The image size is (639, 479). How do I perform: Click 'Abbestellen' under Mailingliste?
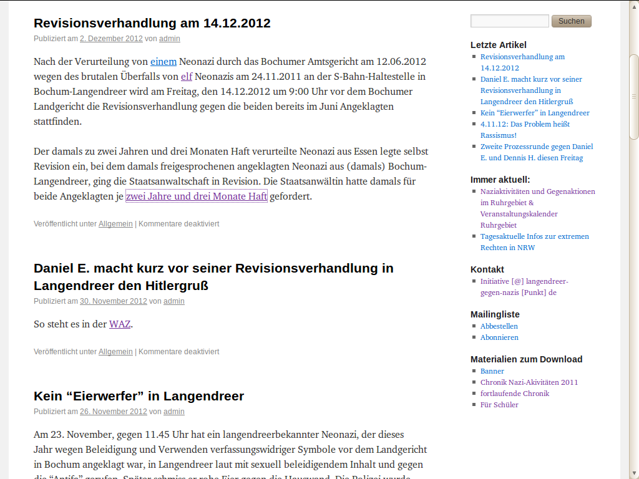pos(499,326)
